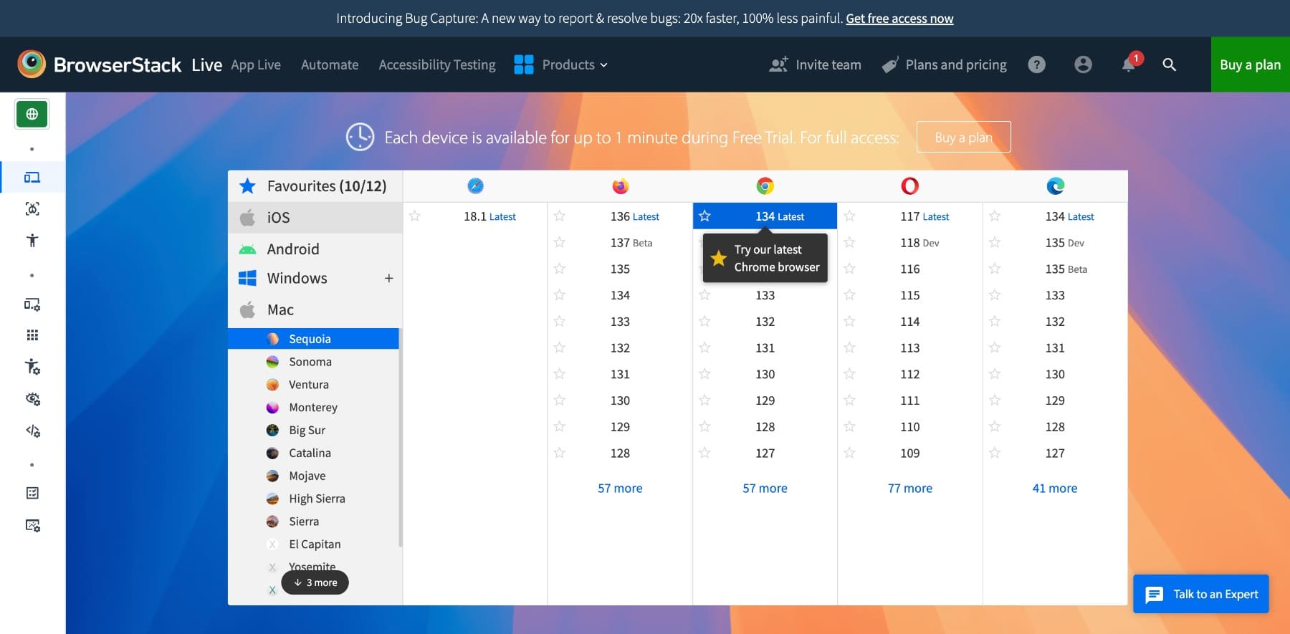1290x634 pixels.
Task: Star Opera 118 Dev as favourite
Action: (x=849, y=242)
